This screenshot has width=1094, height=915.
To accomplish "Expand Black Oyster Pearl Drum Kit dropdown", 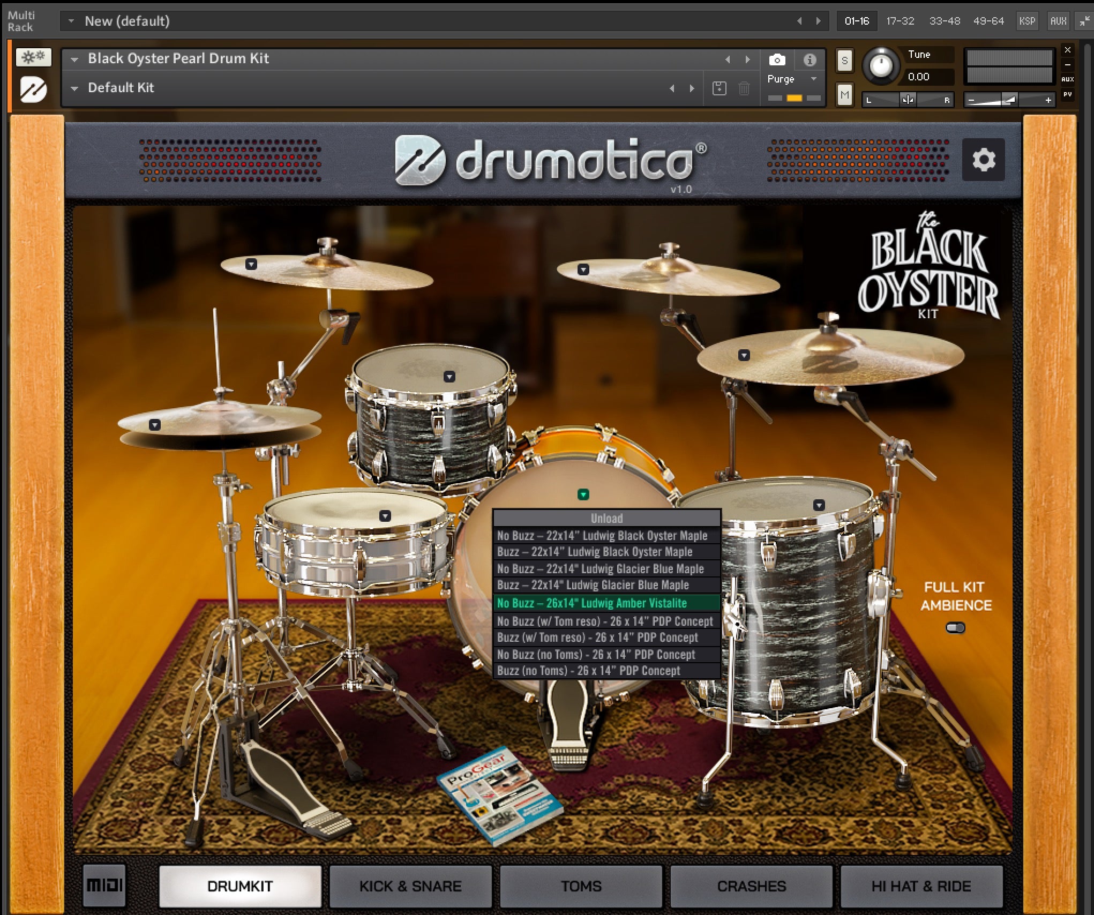I will 74,59.
